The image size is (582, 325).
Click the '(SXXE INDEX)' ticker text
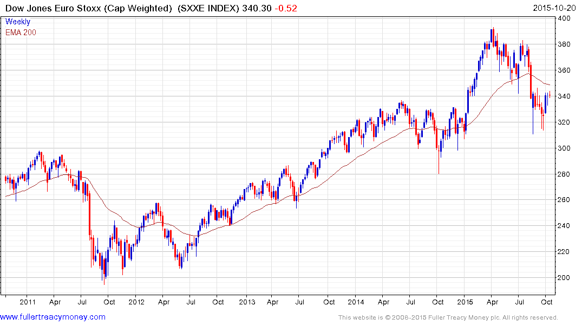(208, 8)
